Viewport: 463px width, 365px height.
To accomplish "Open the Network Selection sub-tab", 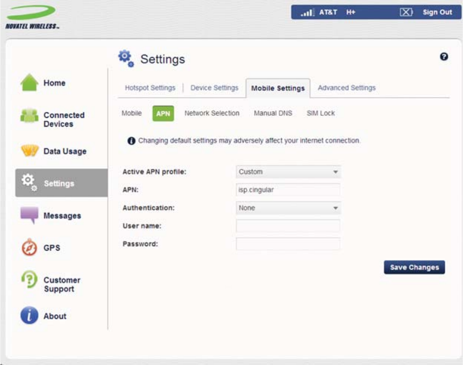I will [x=212, y=113].
